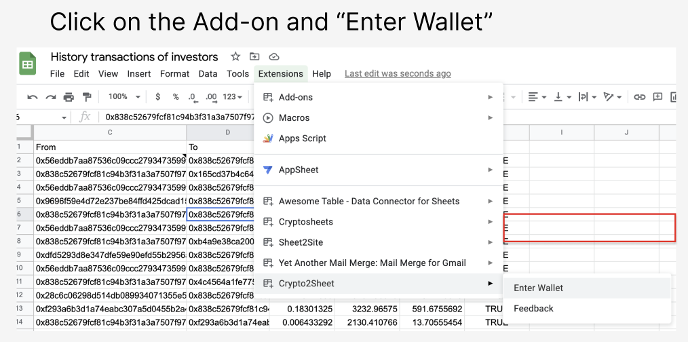Expand Yet Another Mail Merge submenu
The height and width of the screenshot is (342, 688).
pos(378,263)
